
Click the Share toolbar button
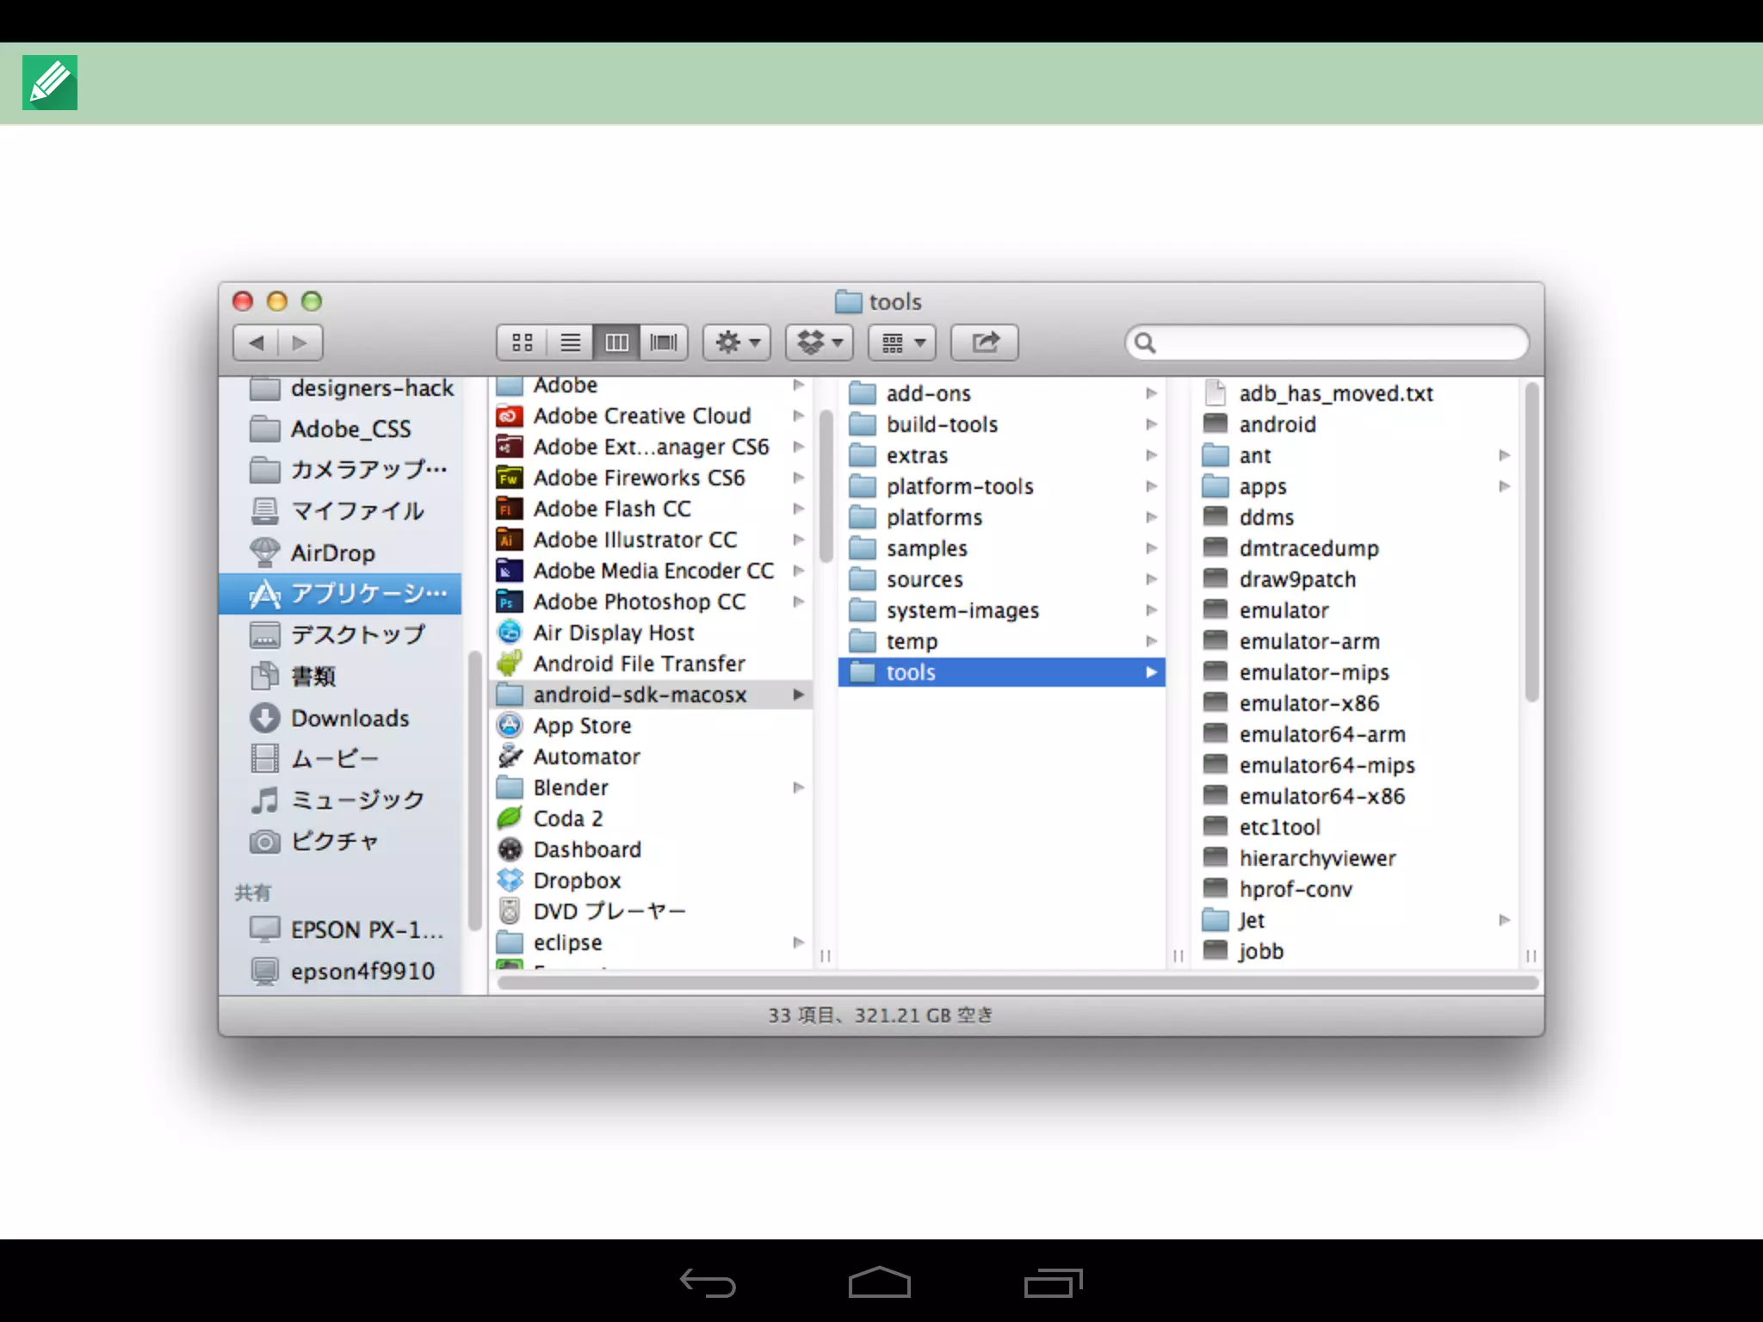(985, 343)
